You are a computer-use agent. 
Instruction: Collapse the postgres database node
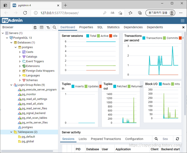tap(16, 47)
